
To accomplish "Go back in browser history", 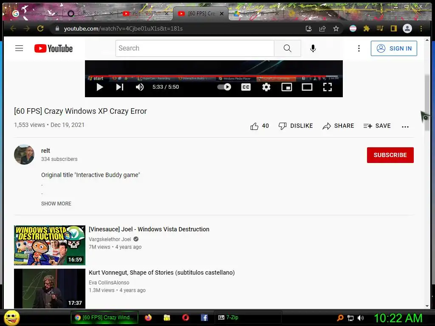I will 13,28.
